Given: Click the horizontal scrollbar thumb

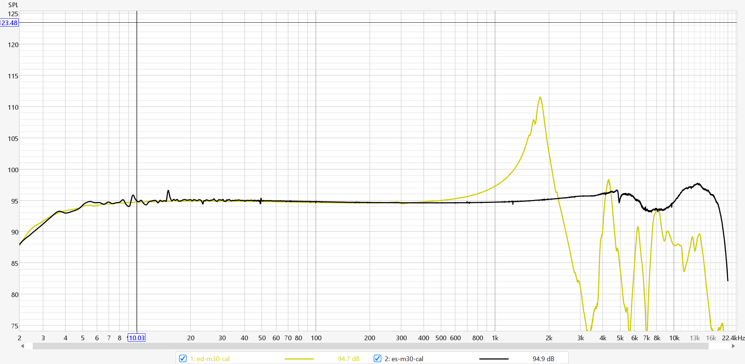Looking at the screenshot, I should point(370,346).
